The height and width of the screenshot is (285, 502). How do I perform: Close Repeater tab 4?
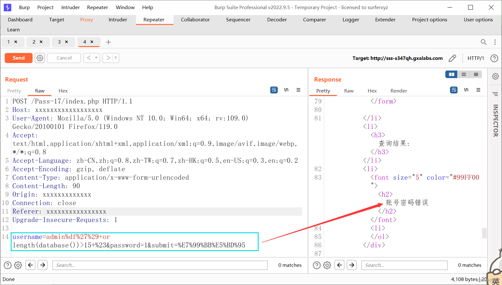click(x=92, y=42)
